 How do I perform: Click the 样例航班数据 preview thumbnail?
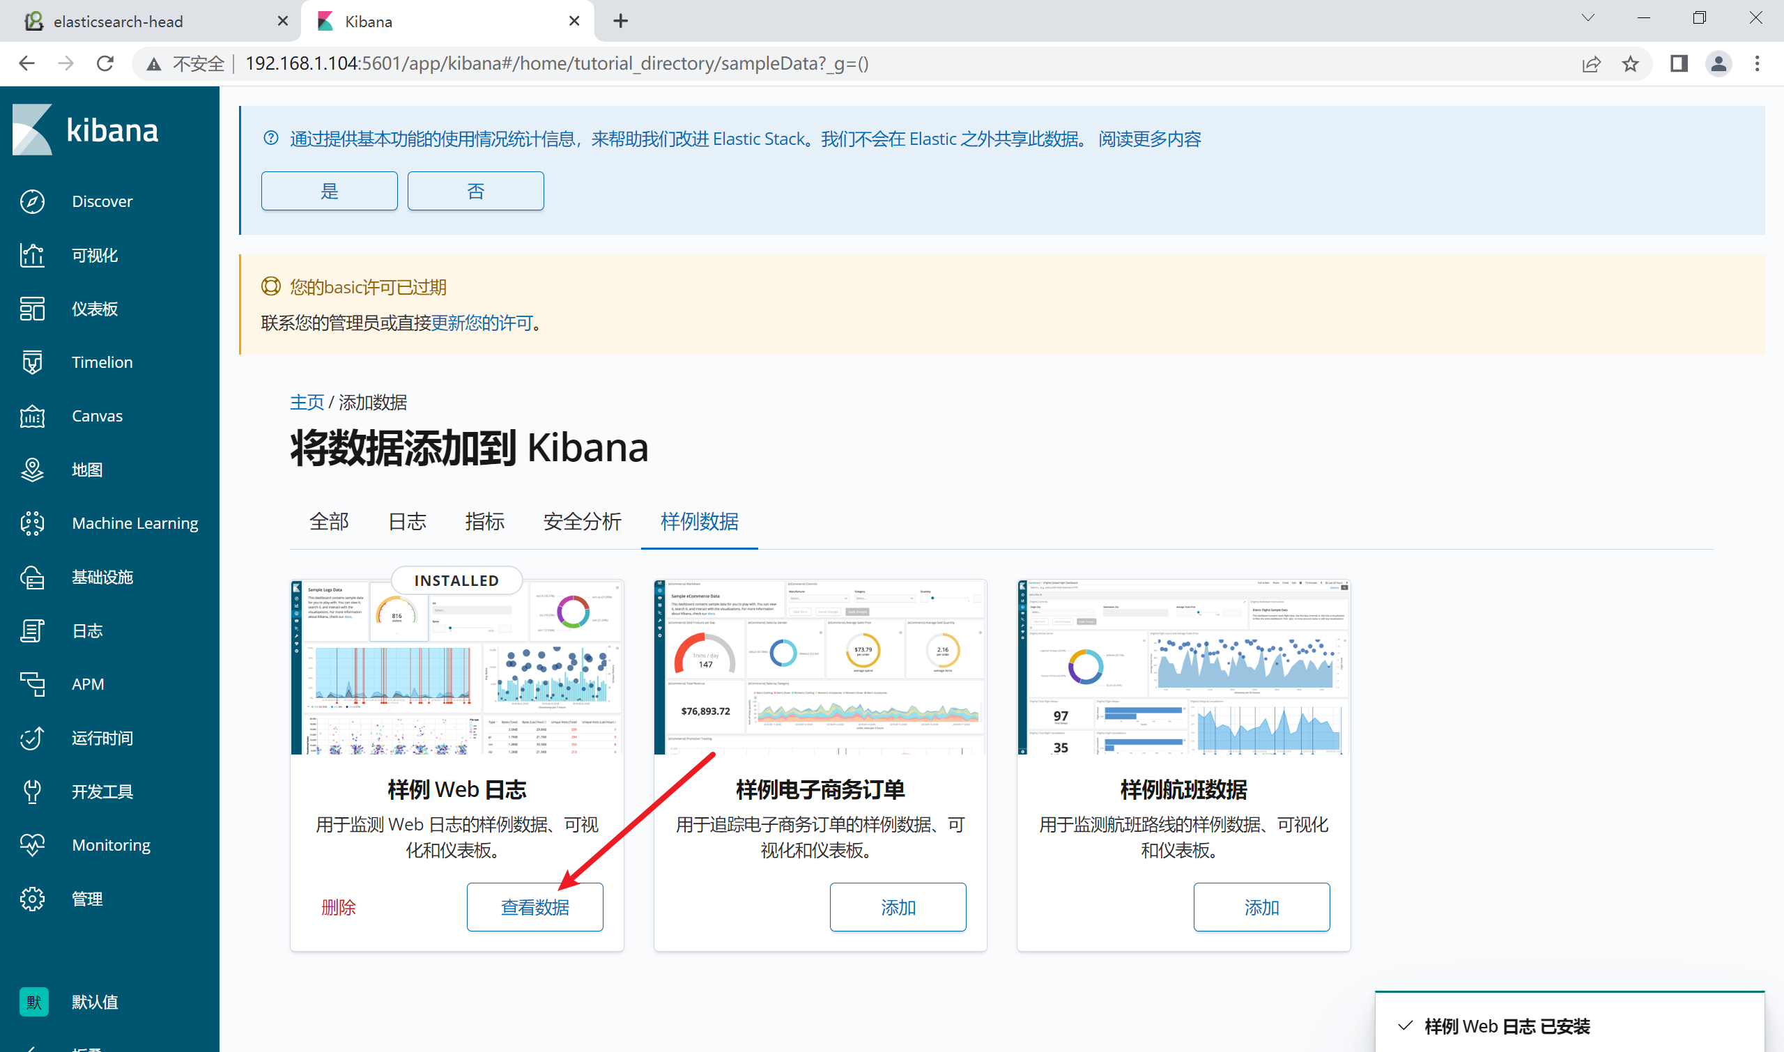1183,667
